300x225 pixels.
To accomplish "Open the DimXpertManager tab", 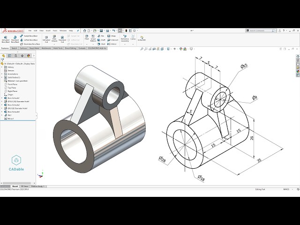I will coord(22,56).
